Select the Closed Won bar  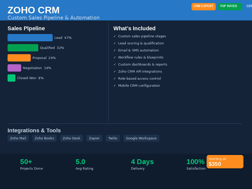[x=11, y=78]
